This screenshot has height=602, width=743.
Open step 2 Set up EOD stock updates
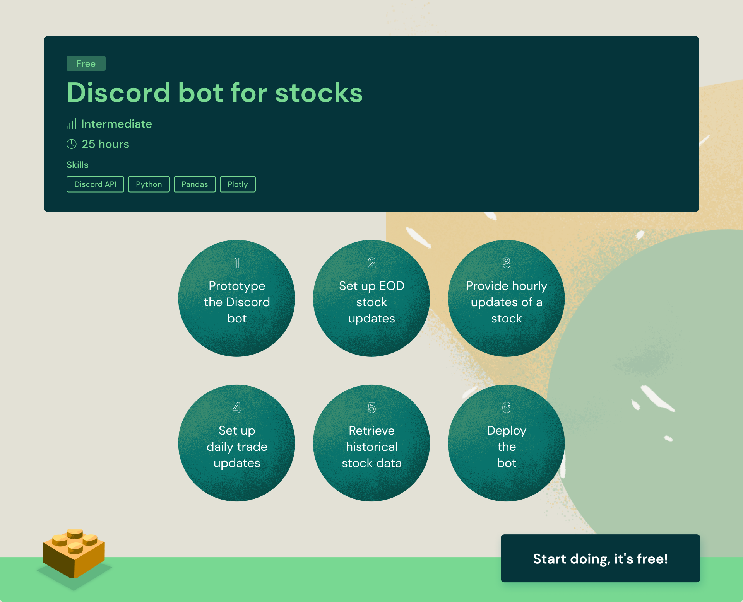[371, 298]
